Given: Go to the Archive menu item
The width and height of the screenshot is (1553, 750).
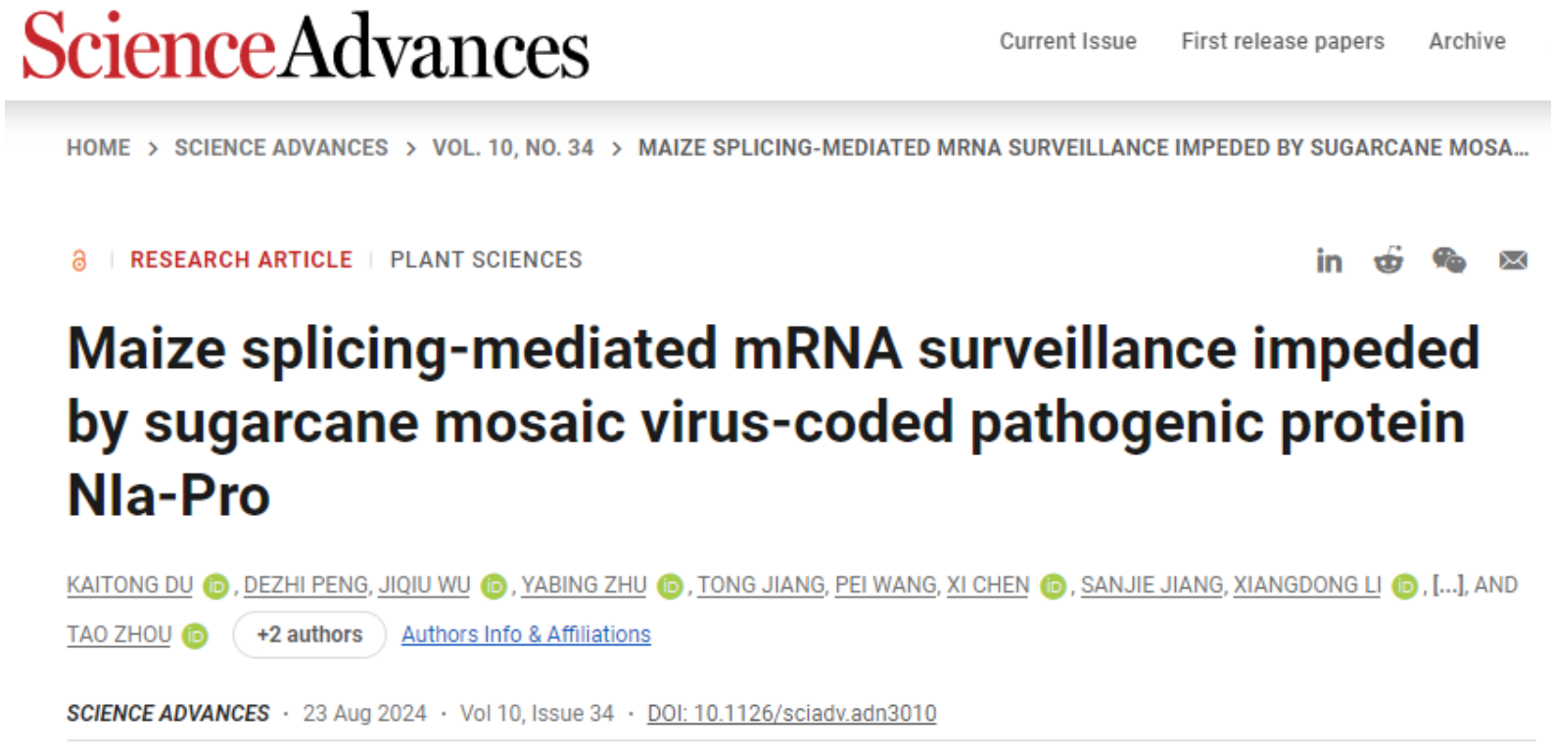Looking at the screenshot, I should 1467,41.
